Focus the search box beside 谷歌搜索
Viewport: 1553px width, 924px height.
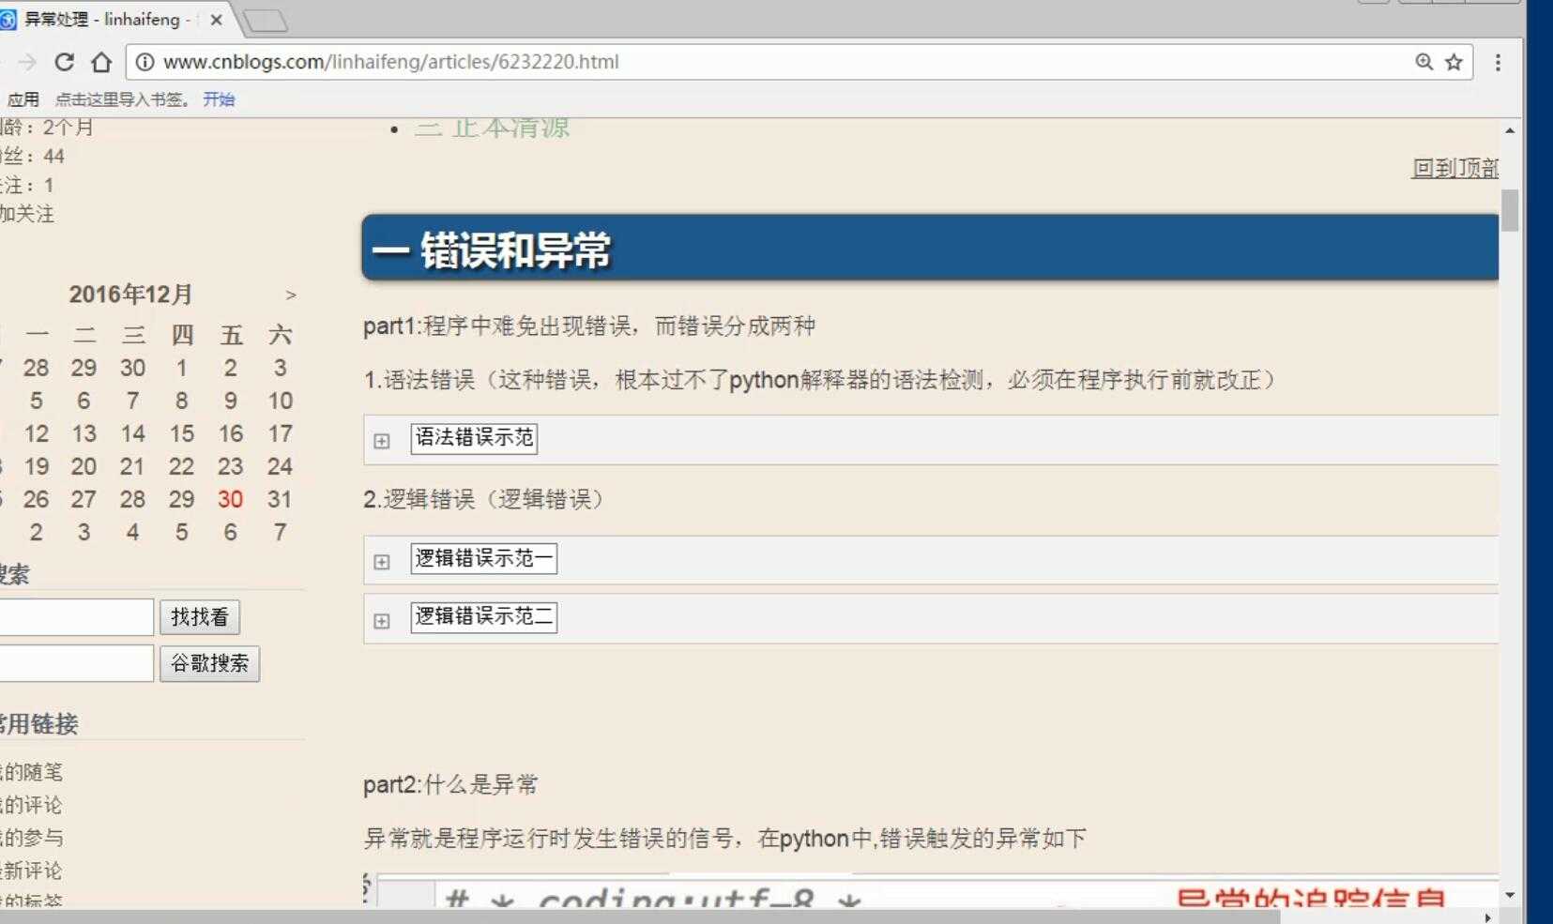pos(75,663)
